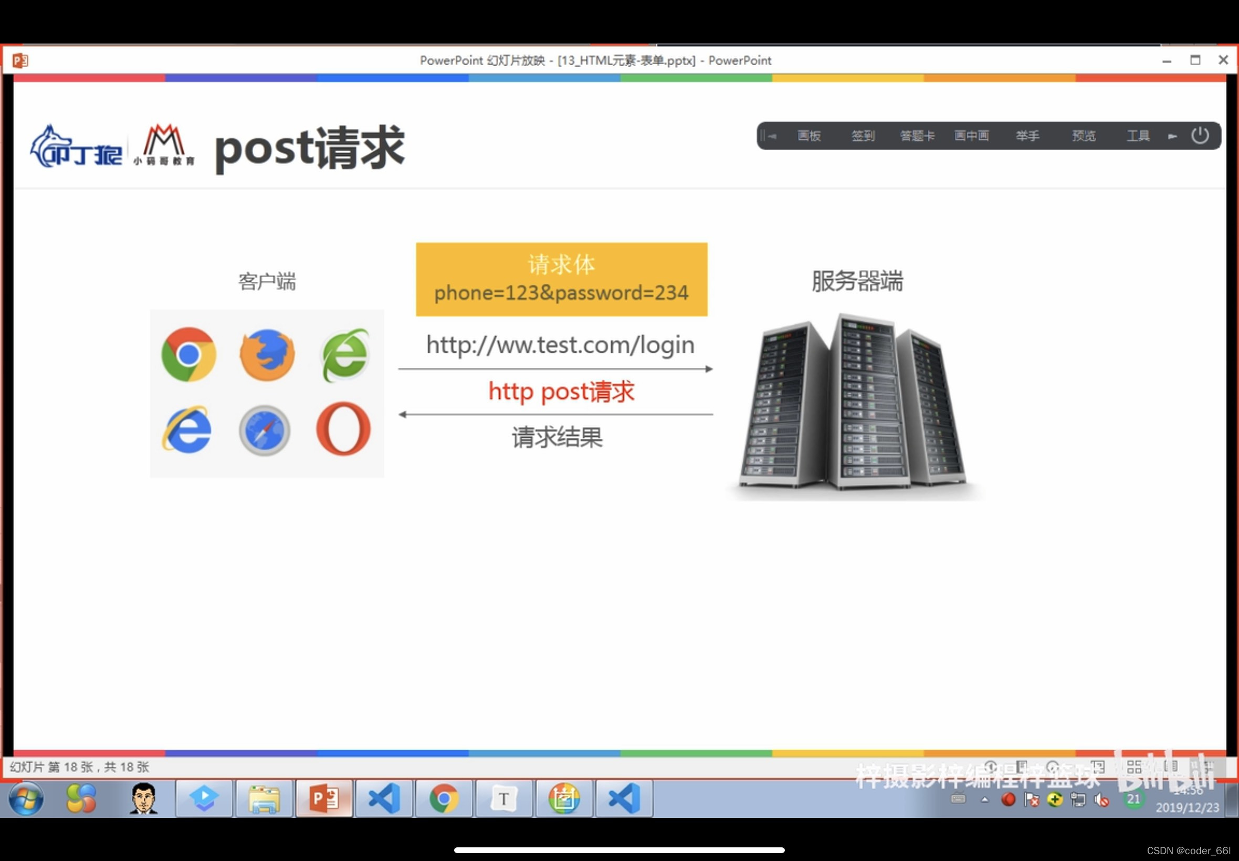Open the 工具 tools menu
Screen dimensions: 1239x861
[x=1138, y=136]
